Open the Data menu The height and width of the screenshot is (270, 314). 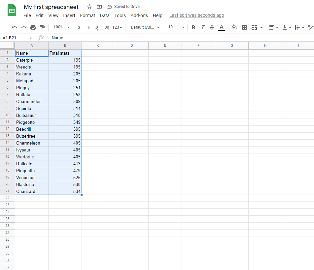click(x=105, y=15)
